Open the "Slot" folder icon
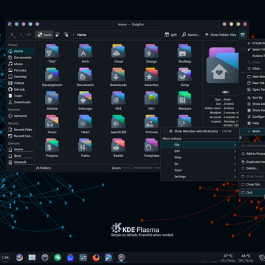Image resolution: width=265 pixels, height=265 pixels. 52,51
